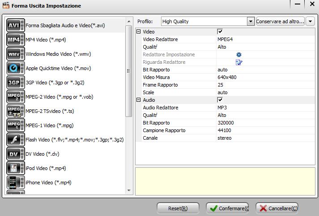
Task: Open the Profilo dropdown arrow
Action: click(x=251, y=21)
